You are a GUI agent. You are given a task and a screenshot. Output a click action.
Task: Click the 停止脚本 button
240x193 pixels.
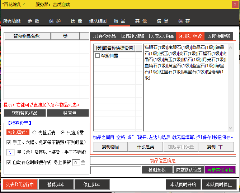(92, 184)
